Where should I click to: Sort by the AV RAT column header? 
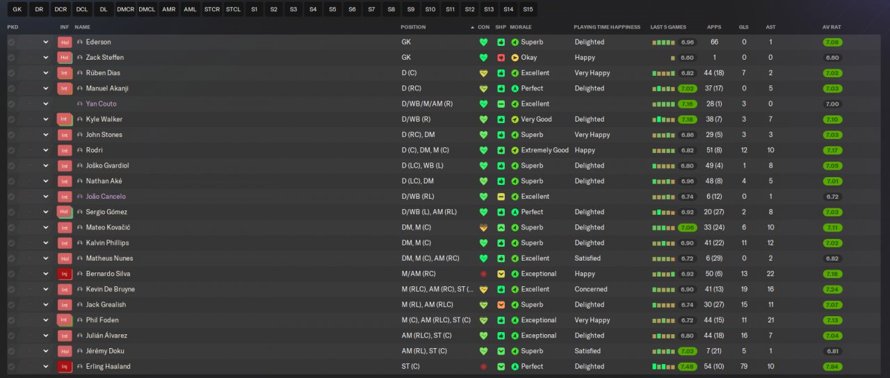pos(832,27)
